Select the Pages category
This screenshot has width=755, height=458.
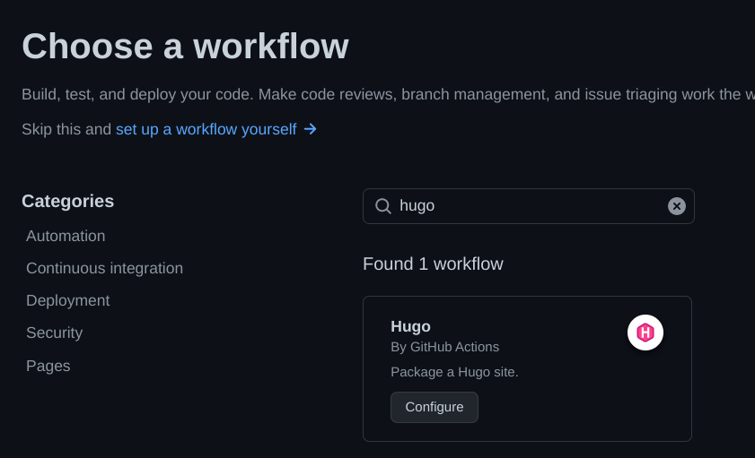pyautogui.click(x=48, y=366)
